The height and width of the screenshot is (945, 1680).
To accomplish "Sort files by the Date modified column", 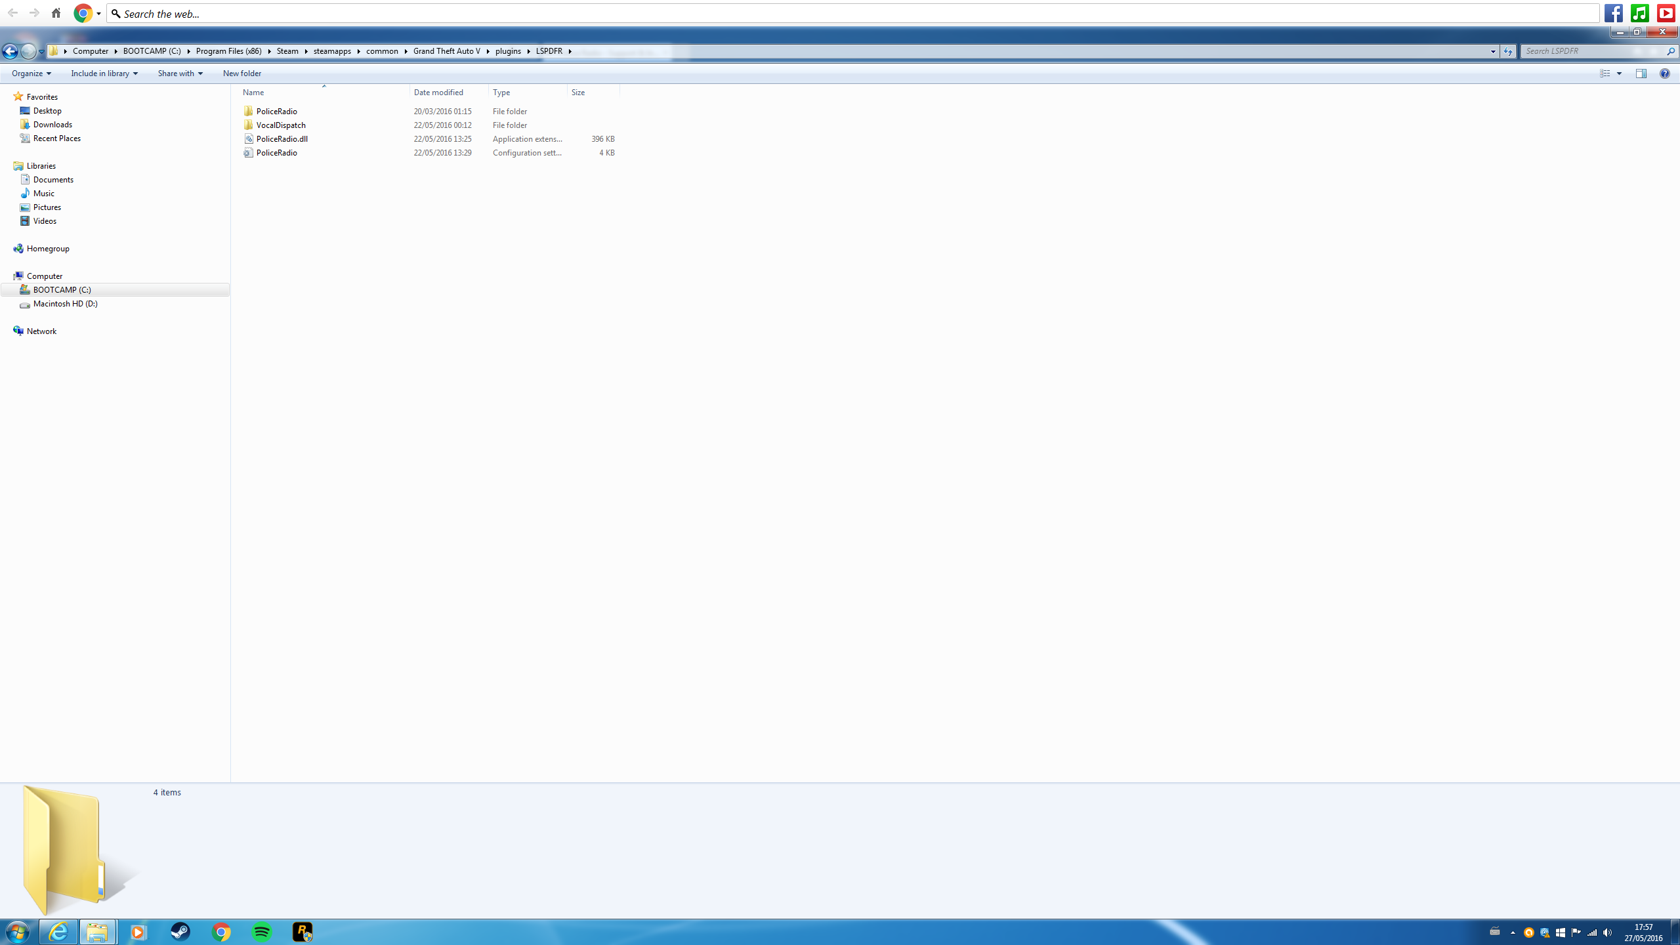I will click(x=438, y=93).
